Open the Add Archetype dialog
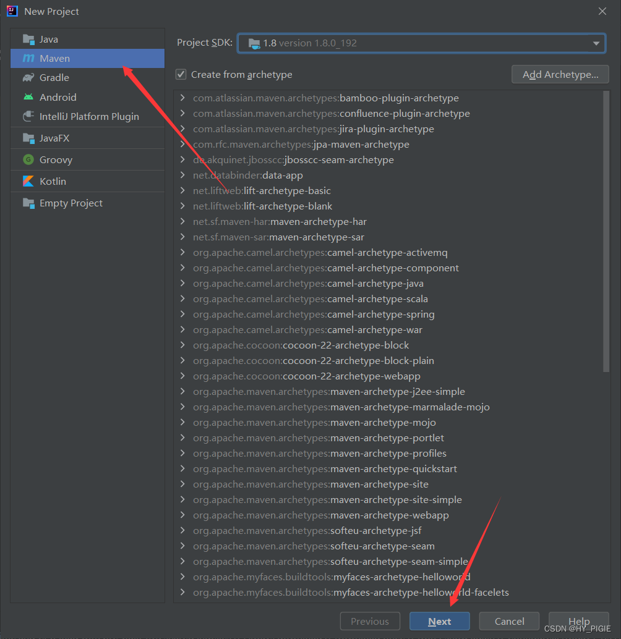The height and width of the screenshot is (639, 621). click(x=559, y=74)
